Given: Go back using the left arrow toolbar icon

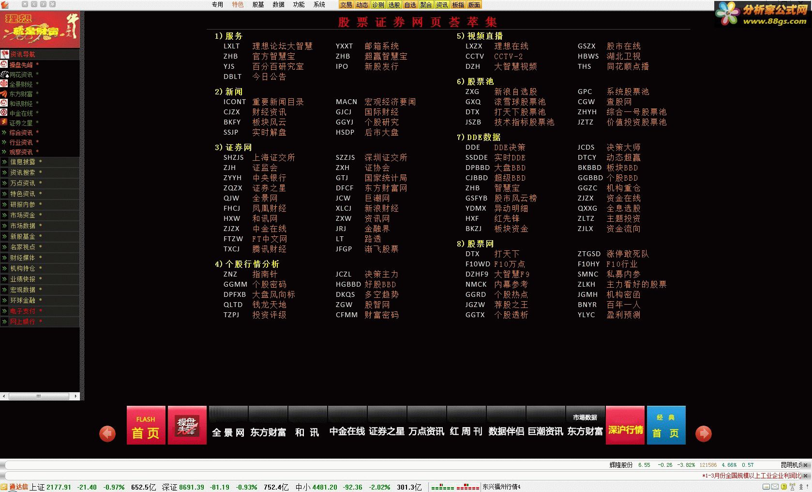Looking at the screenshot, I should pos(34,4).
